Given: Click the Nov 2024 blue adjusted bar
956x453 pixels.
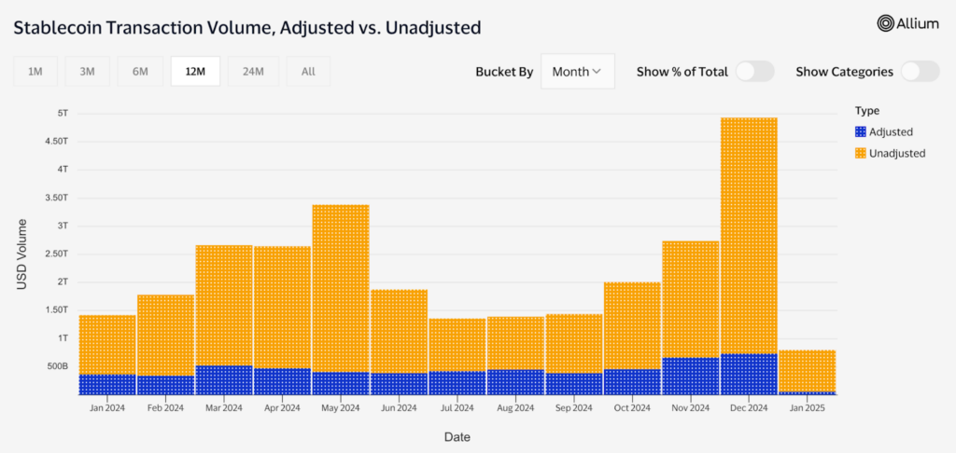Looking at the screenshot, I should tap(691, 376).
